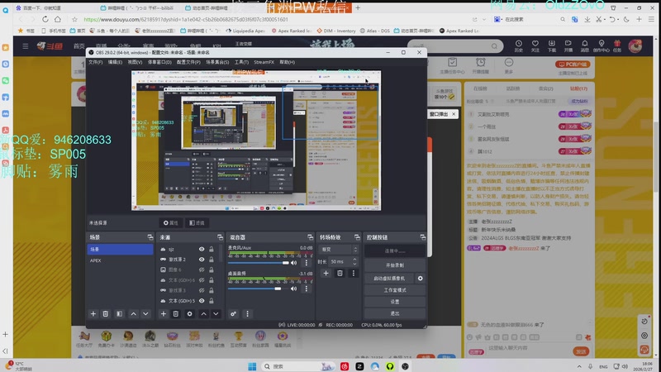Image resolution: width=661 pixels, height=372 pixels.
Task: Remove selected source with trash icon
Action: click(176, 314)
